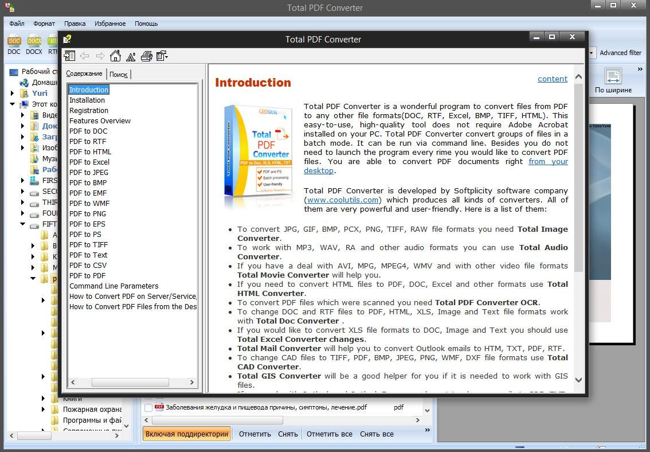Viewport: 650px width, 452px height.
Task: Print the current help topic
Action: (146, 56)
